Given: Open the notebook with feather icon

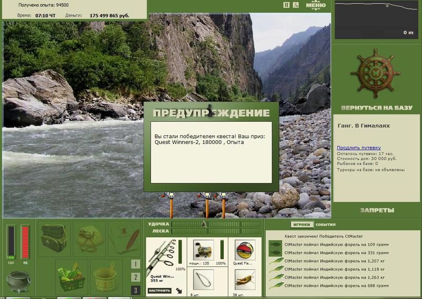Looking at the screenshot, I should 124,238.
